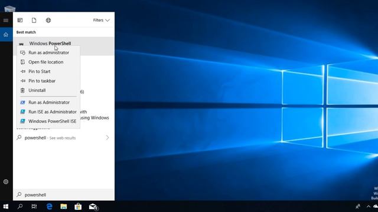Expand the powershell web suggestion arrow
The height and width of the screenshot is (212, 378).
point(107,138)
